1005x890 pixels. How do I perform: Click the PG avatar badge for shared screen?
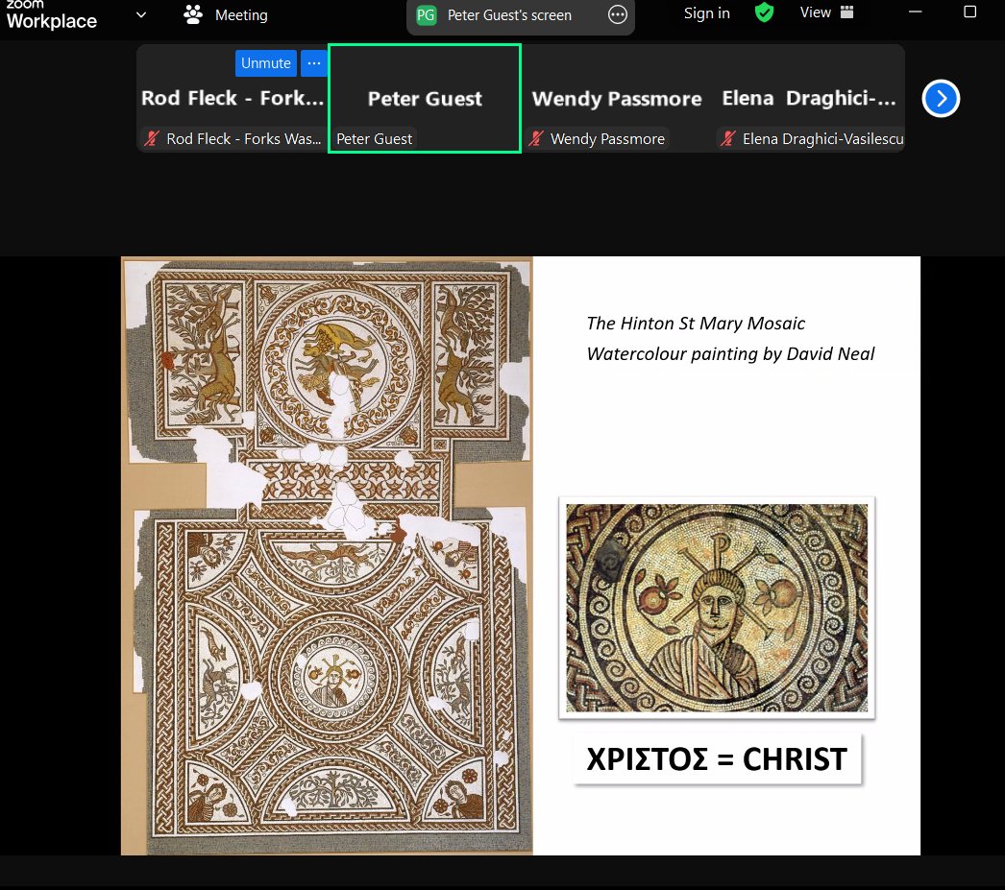coord(426,14)
